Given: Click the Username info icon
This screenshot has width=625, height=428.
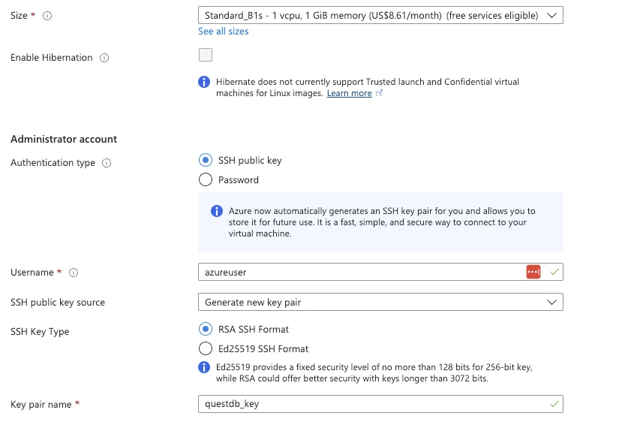Looking at the screenshot, I should [x=74, y=273].
